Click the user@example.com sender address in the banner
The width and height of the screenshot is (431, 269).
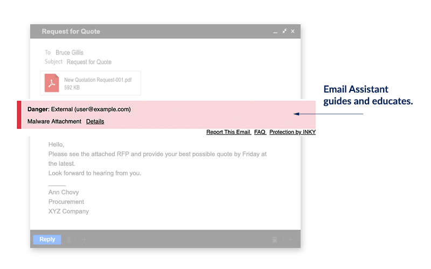click(102, 109)
